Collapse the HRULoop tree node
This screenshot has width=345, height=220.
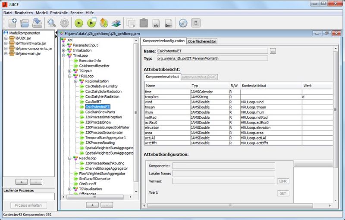69,76
